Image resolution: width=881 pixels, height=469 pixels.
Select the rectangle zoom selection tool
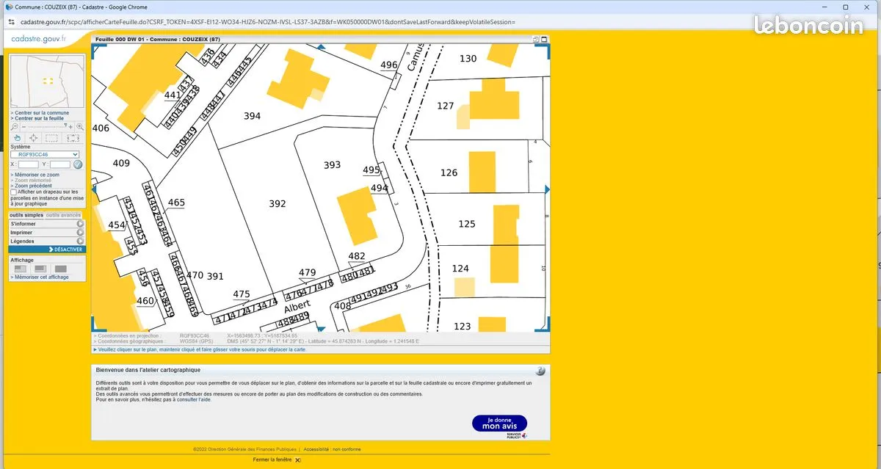(51, 138)
